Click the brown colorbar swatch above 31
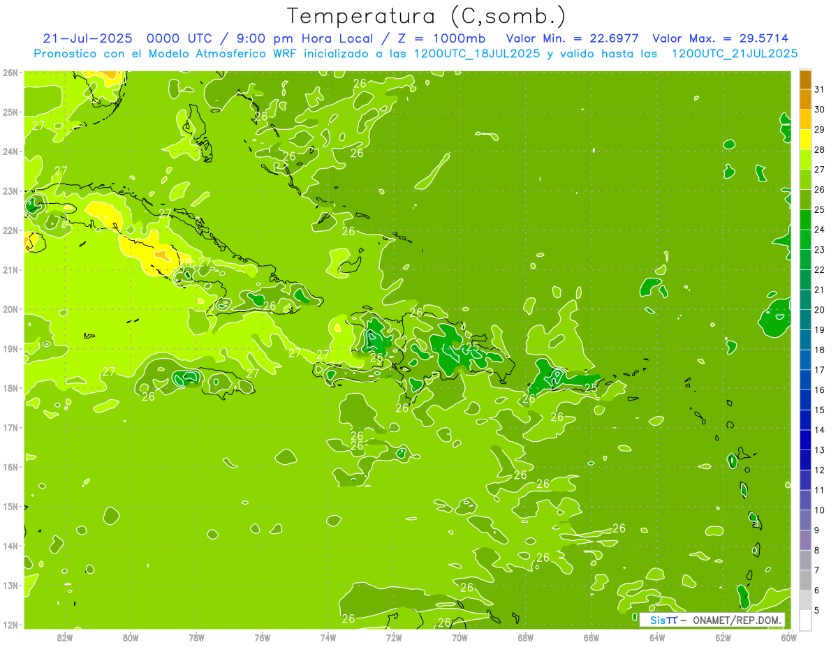838x647 pixels. click(805, 80)
